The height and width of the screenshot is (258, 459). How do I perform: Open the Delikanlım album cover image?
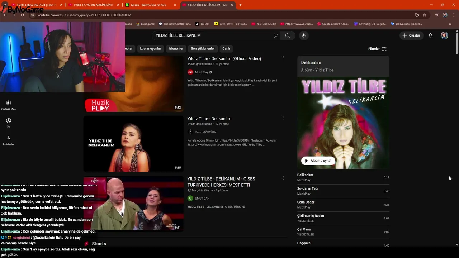343,123
